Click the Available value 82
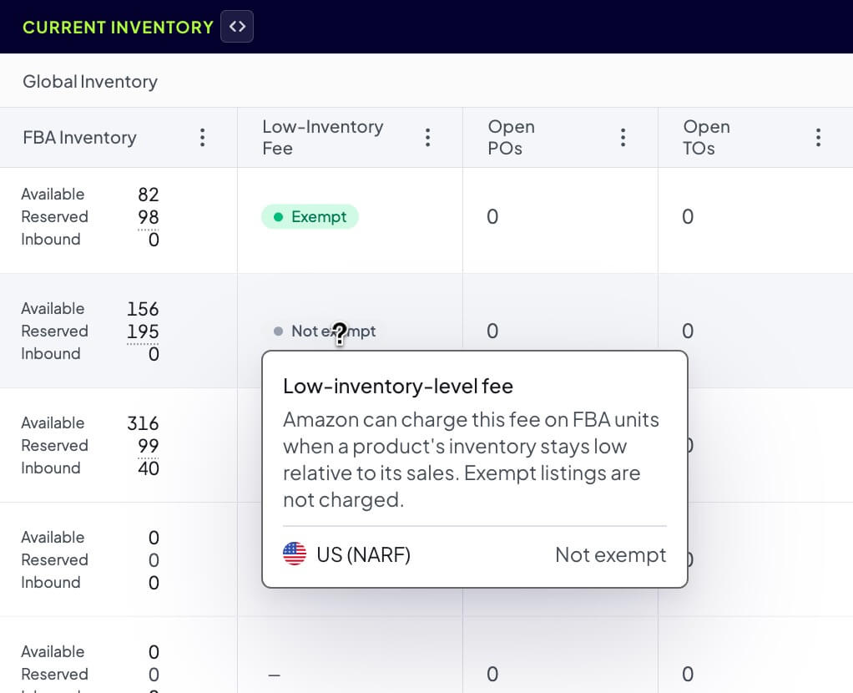Viewport: 853px width, 693px height. point(148,195)
